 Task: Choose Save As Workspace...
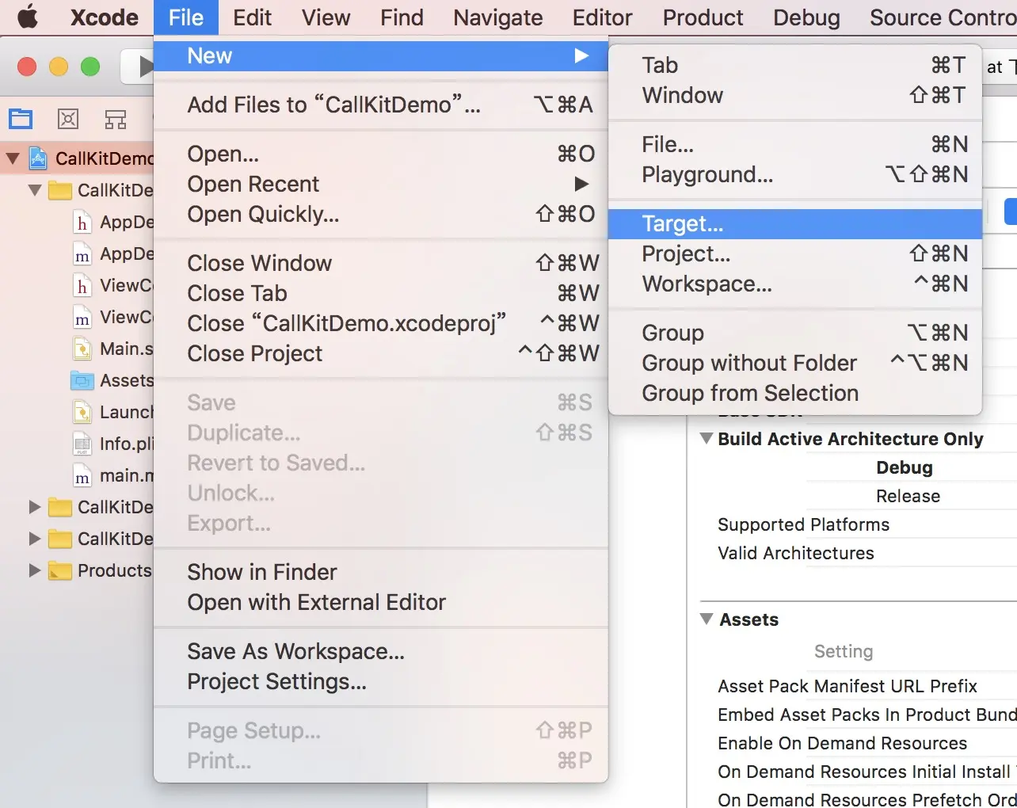coord(380,651)
